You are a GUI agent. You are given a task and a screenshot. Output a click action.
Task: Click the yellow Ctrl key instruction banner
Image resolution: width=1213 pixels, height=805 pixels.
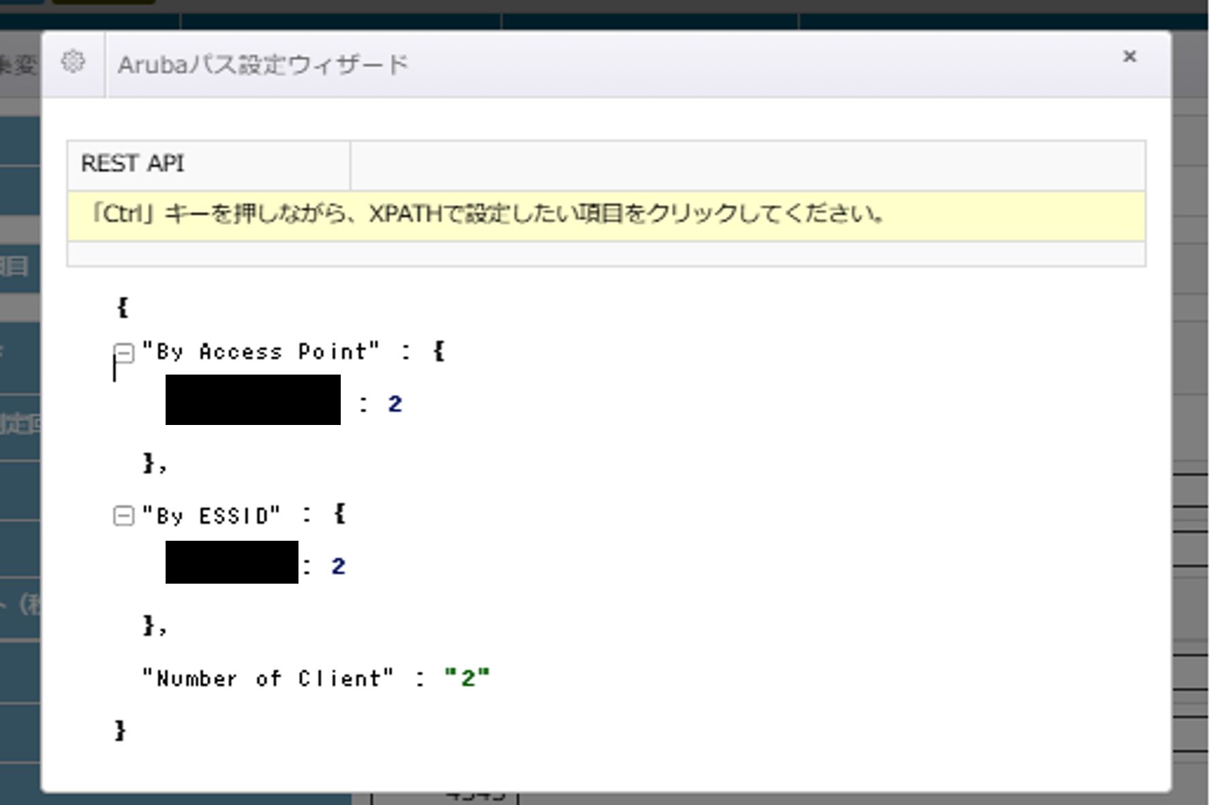[606, 215]
